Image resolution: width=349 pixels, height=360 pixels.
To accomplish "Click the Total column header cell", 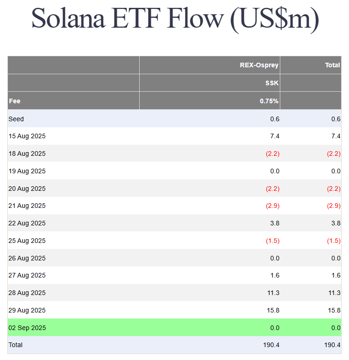I will point(332,65).
